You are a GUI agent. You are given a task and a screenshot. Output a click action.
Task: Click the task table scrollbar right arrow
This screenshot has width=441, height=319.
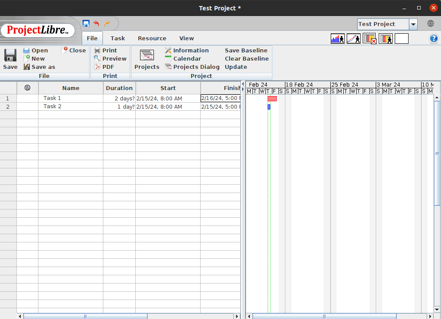237,316
